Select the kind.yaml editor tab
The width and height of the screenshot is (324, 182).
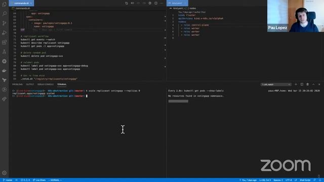click(177, 3)
